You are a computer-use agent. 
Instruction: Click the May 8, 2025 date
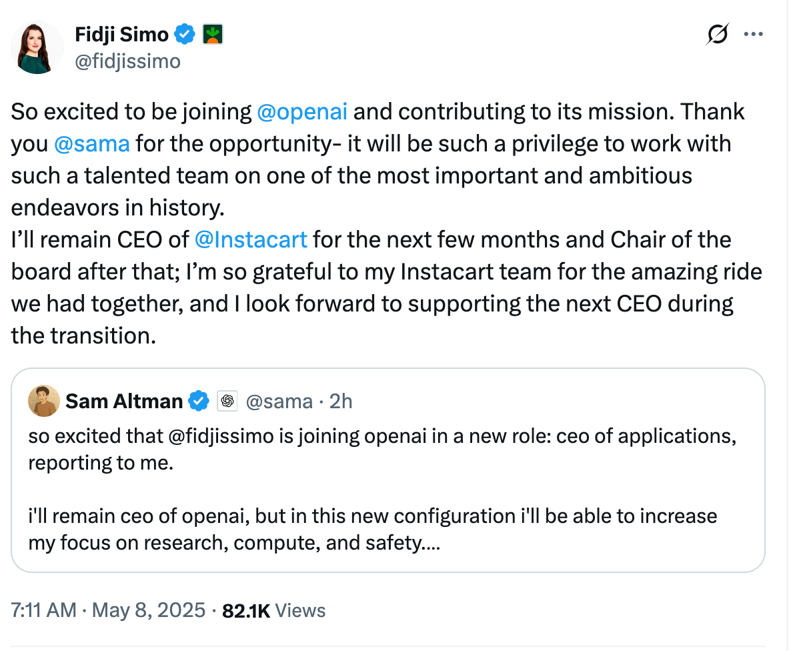coord(147,610)
